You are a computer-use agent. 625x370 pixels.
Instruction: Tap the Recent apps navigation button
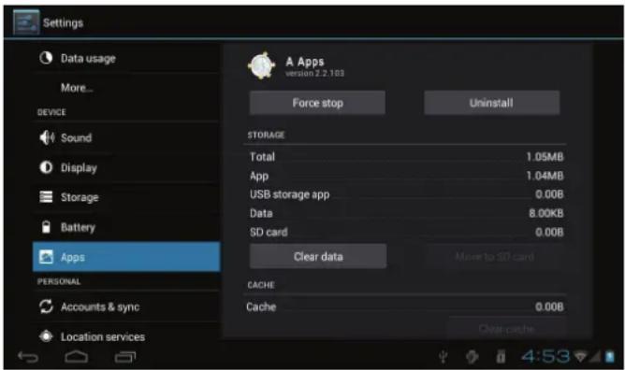tap(125, 357)
